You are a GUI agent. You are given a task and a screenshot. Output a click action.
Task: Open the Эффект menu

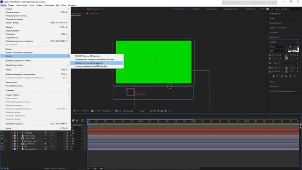click(x=40, y=5)
